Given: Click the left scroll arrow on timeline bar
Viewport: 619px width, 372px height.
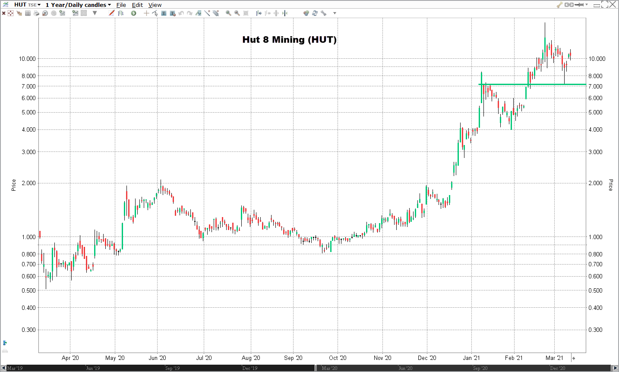Looking at the screenshot, I should click(x=3, y=368).
